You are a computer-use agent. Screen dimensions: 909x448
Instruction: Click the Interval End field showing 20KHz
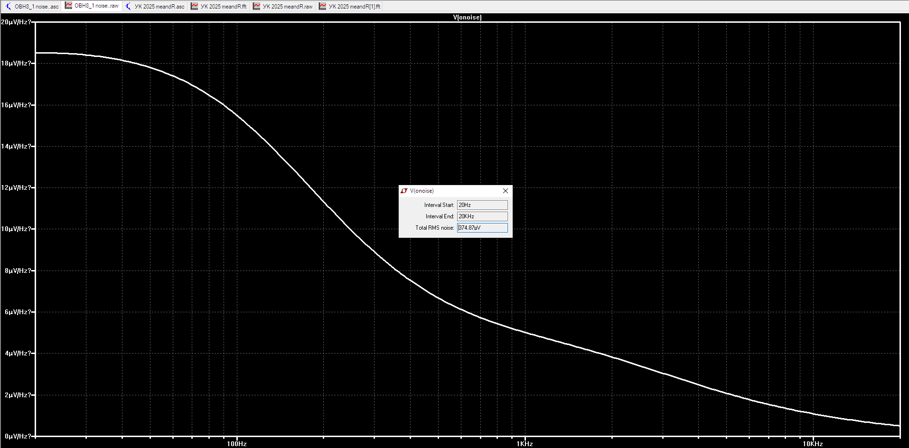482,216
